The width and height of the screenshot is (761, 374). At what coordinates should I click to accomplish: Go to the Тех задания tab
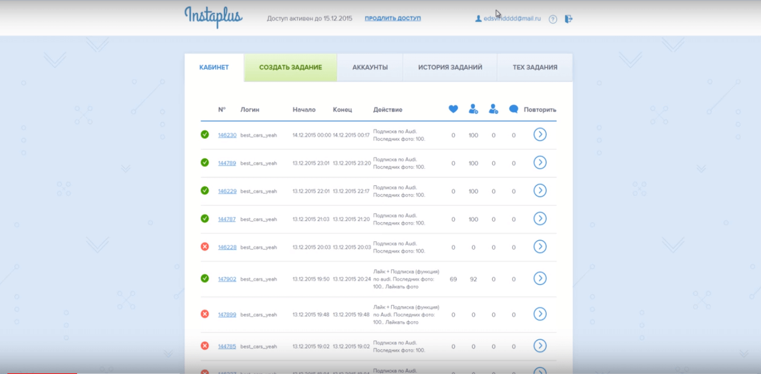tap(535, 67)
